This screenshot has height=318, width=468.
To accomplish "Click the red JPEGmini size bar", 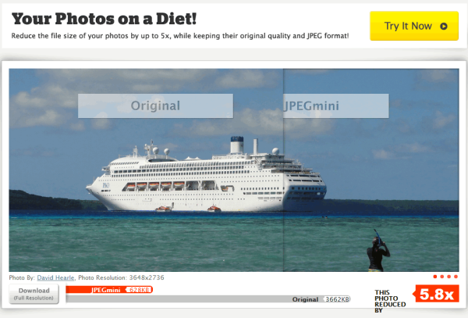I will [109, 290].
